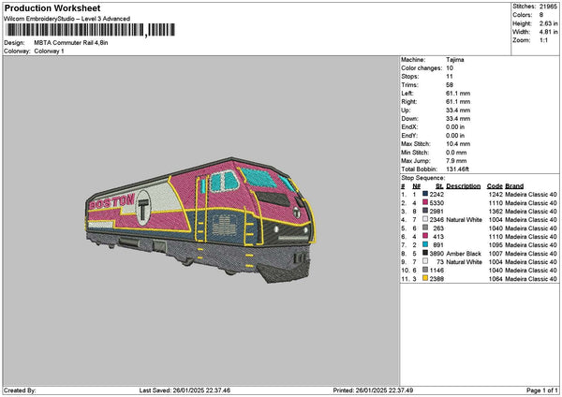The width and height of the screenshot is (562, 397).
Task: Click the circled T logo on the locomotive side
Action: pos(145,211)
